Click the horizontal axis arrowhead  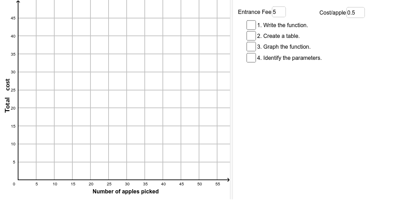tap(228, 180)
